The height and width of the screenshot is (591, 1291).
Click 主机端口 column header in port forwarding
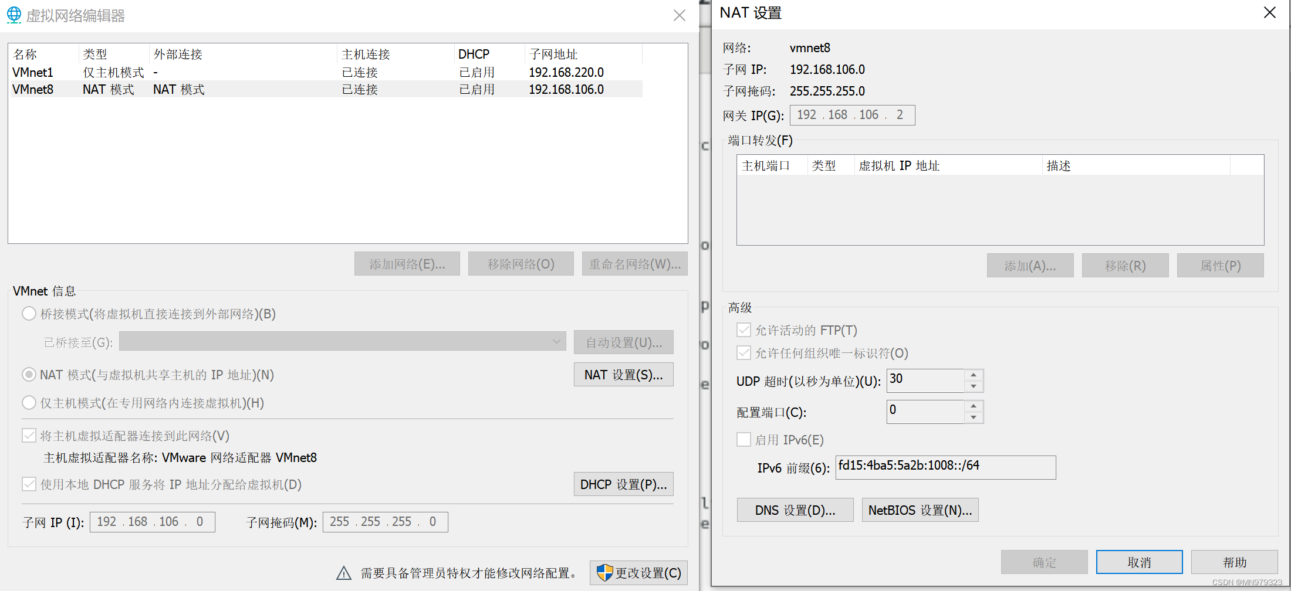click(x=772, y=165)
